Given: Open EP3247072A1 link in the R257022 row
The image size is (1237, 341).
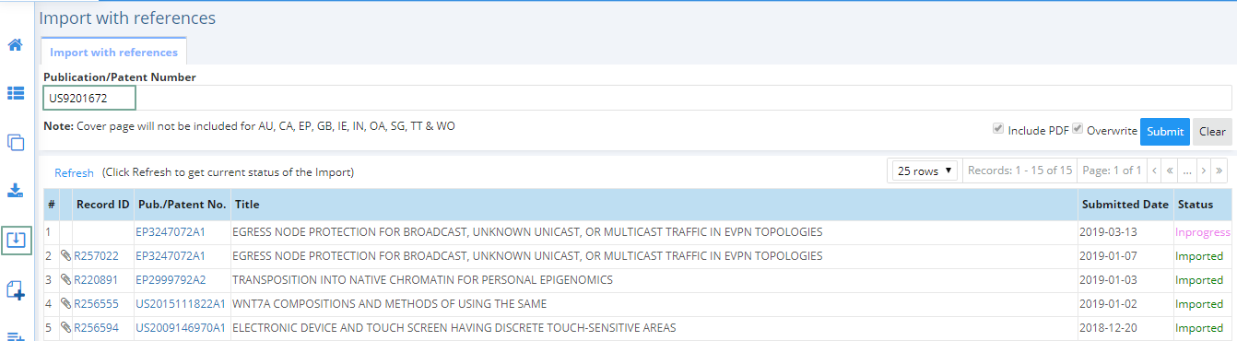Looking at the screenshot, I should pos(171,256).
